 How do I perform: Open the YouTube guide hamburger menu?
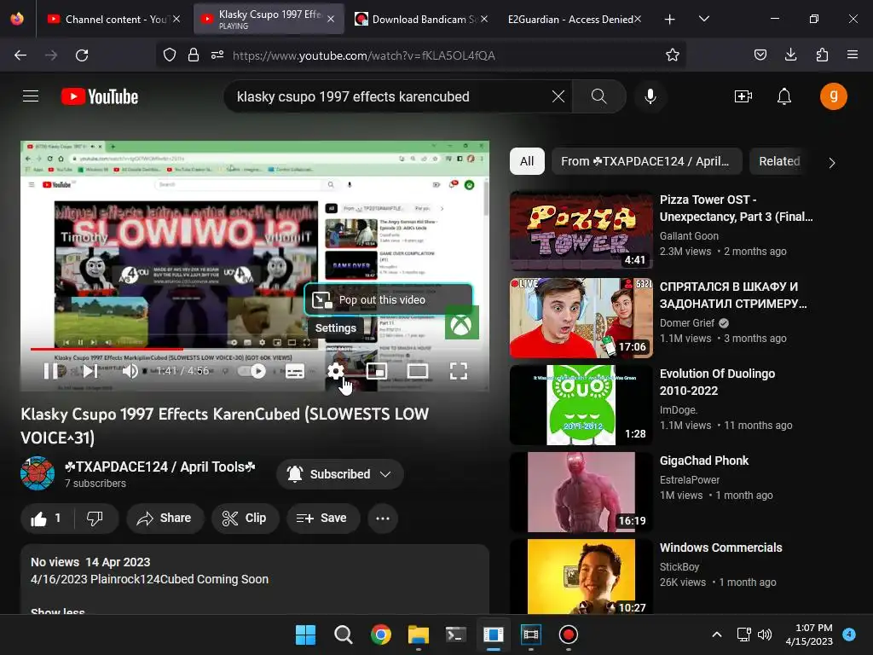coord(31,96)
